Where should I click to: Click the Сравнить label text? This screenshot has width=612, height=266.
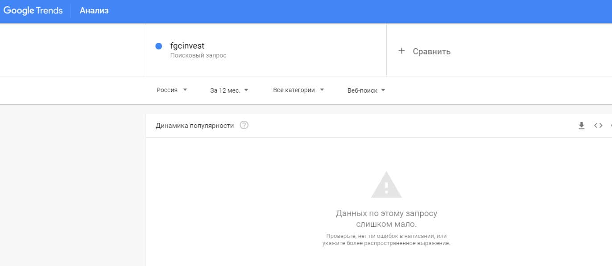(431, 52)
